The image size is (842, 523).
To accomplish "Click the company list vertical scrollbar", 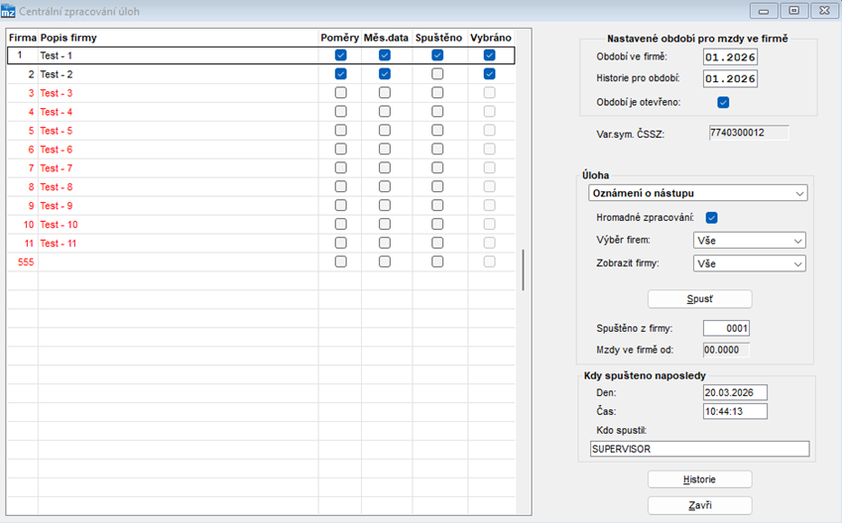I will pyautogui.click(x=523, y=269).
